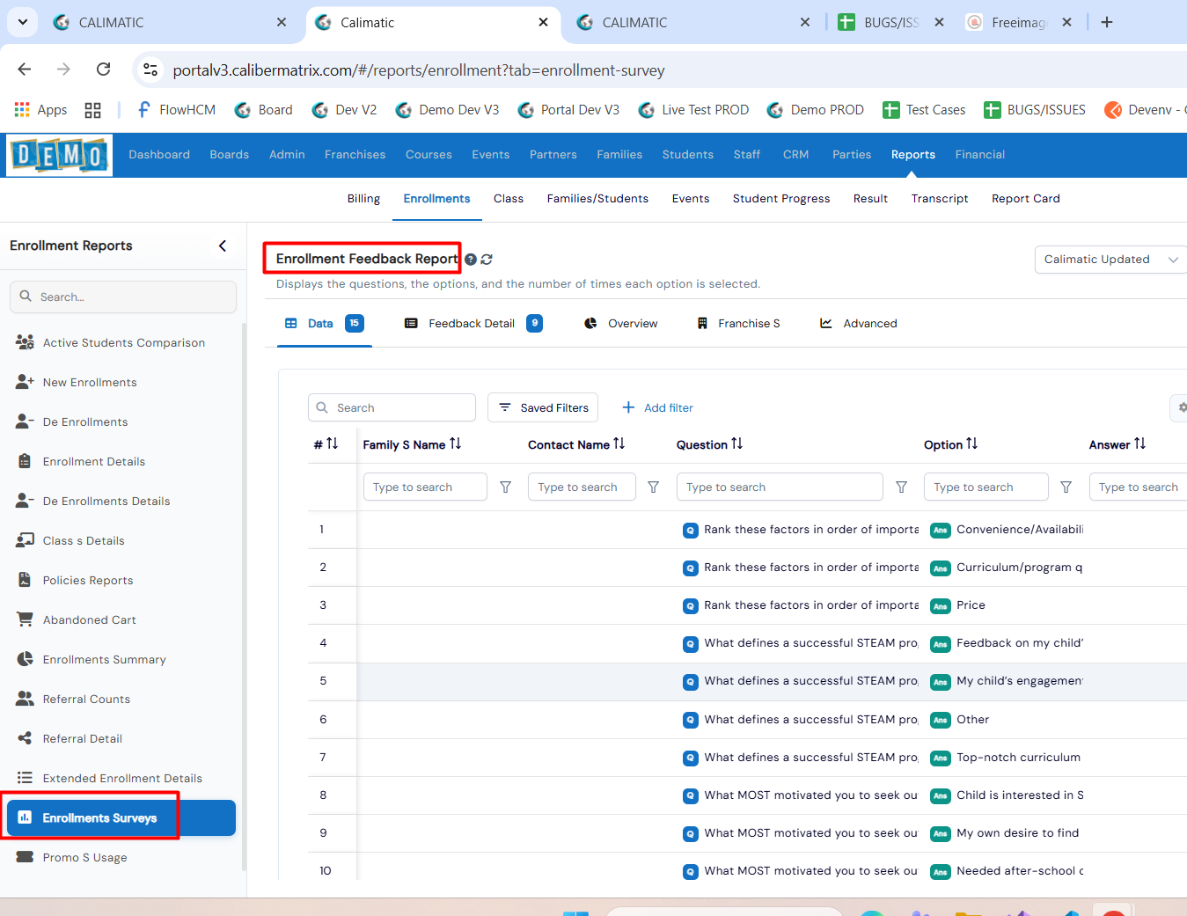Focus the Question column search input

[779, 487]
